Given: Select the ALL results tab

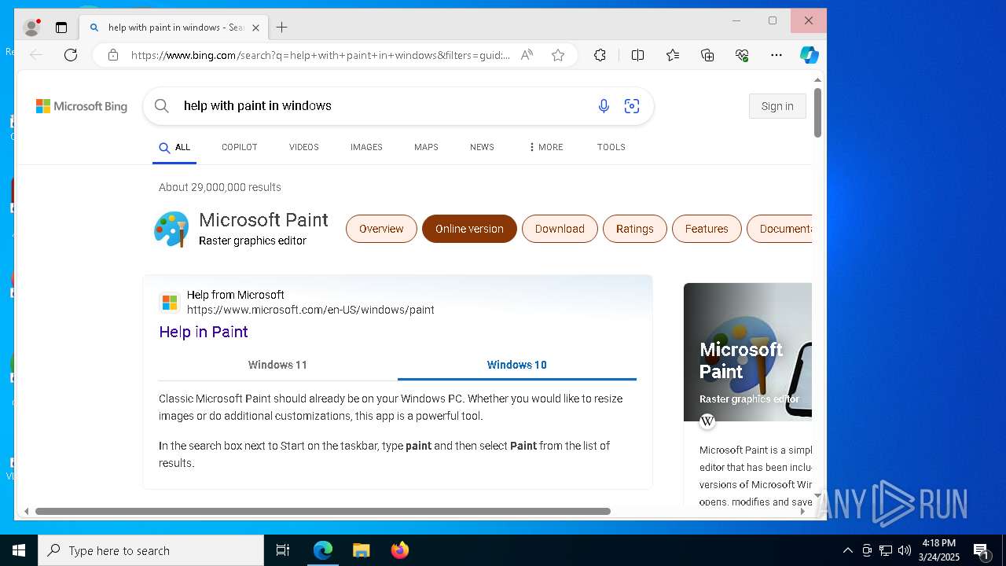Looking at the screenshot, I should pyautogui.click(x=174, y=148).
